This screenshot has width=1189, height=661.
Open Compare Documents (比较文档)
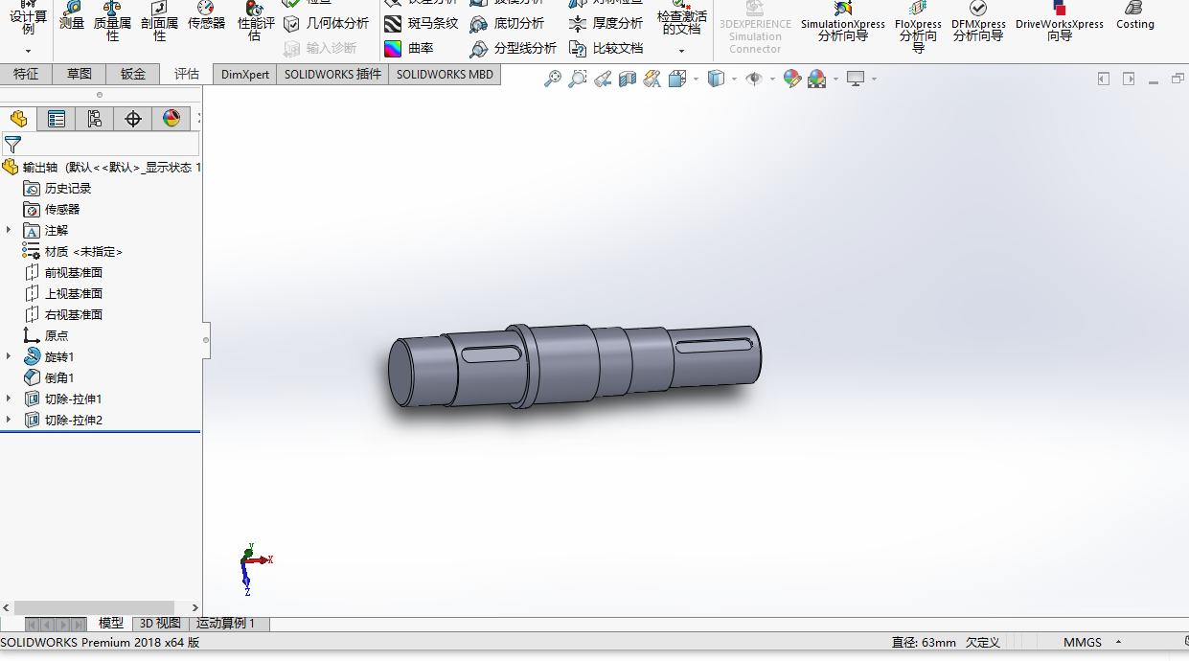pos(606,48)
